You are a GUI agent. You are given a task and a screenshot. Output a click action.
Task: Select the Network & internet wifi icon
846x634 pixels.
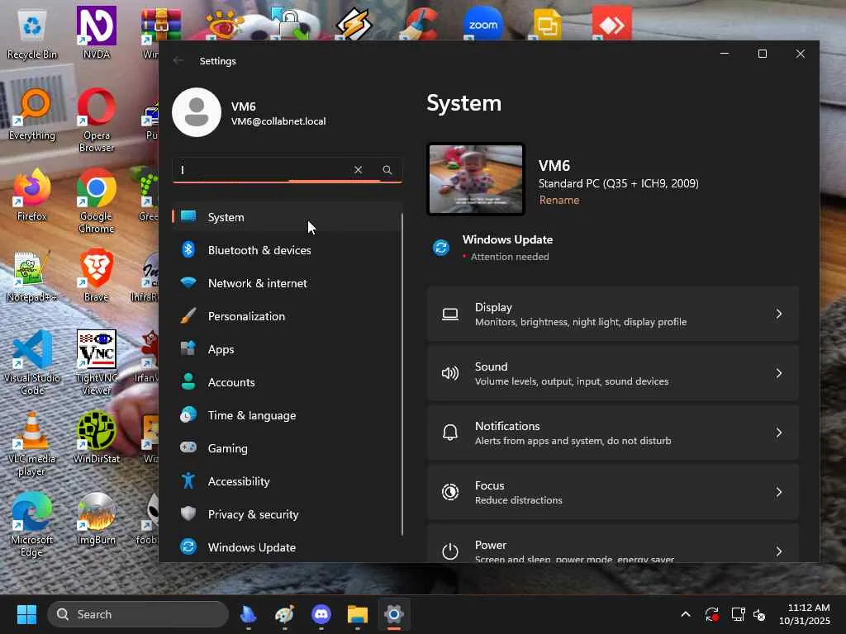coord(188,283)
